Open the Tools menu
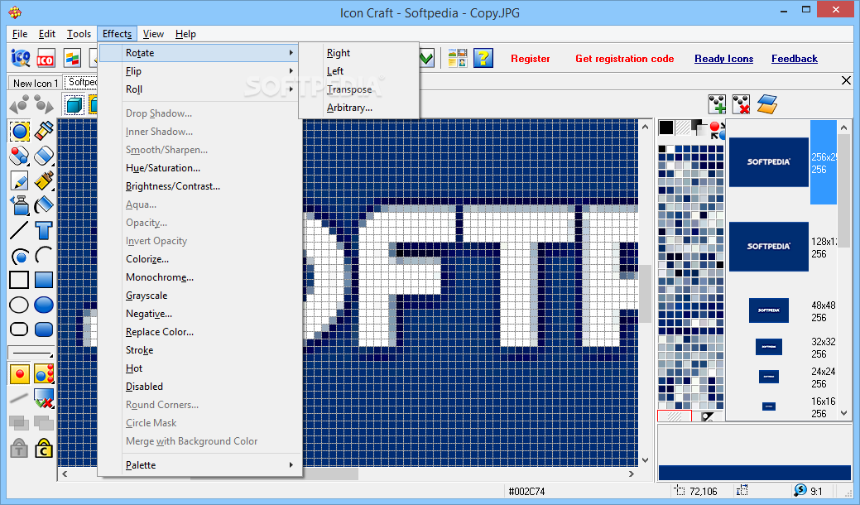 click(x=79, y=34)
